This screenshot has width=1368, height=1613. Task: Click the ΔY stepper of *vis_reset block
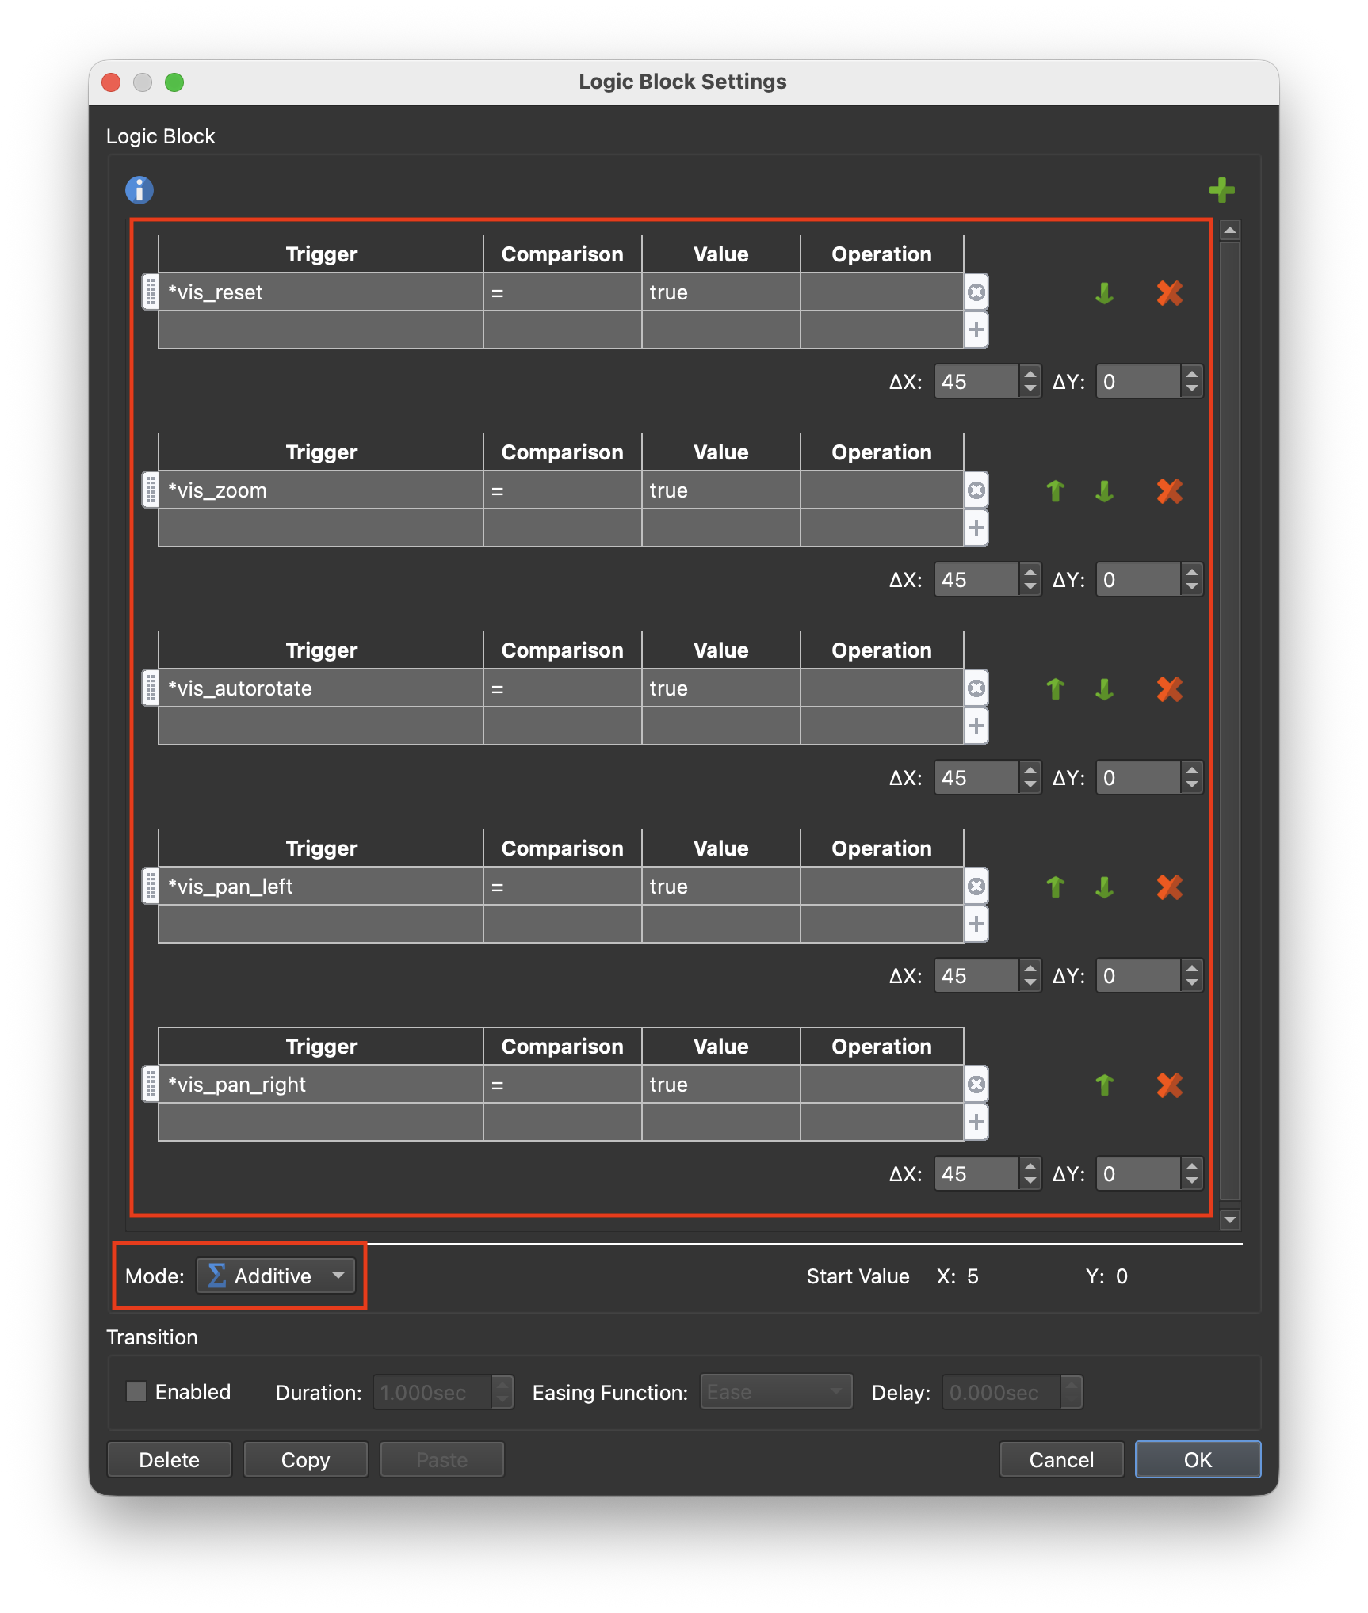[1191, 382]
